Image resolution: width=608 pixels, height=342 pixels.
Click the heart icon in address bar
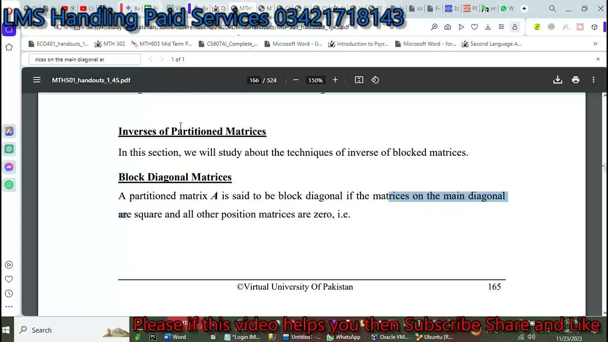[475, 27]
